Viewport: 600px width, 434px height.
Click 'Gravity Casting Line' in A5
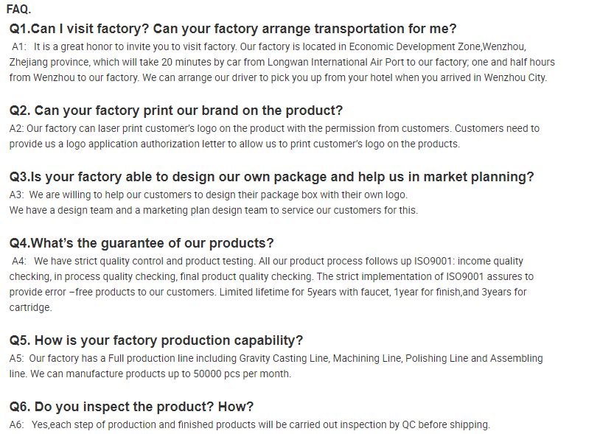(x=284, y=358)
